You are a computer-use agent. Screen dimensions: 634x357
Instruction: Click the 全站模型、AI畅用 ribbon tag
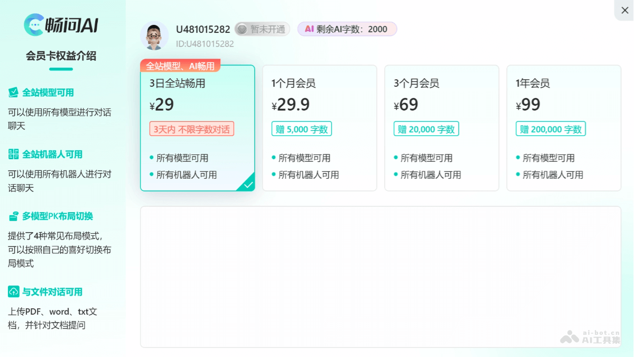tap(180, 65)
